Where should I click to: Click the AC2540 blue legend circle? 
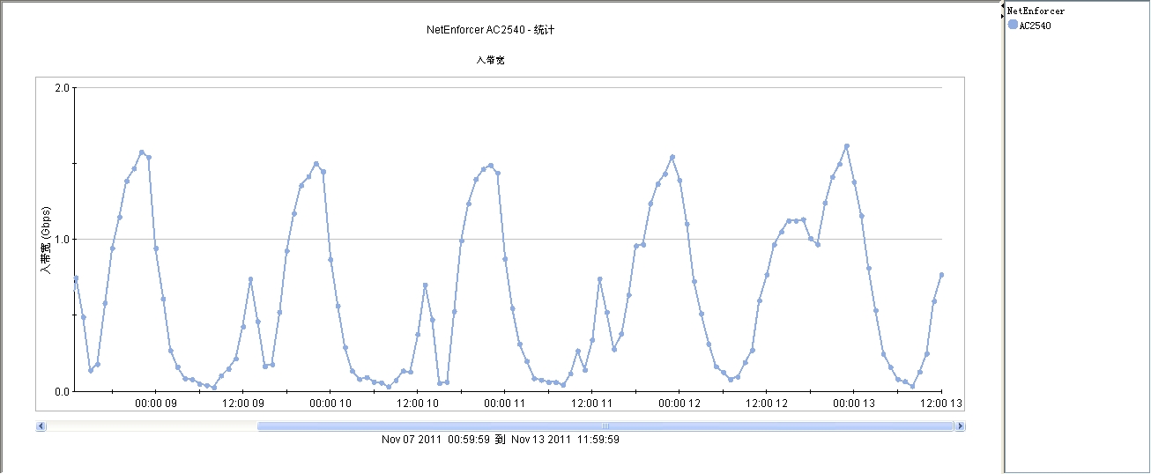tap(1013, 25)
